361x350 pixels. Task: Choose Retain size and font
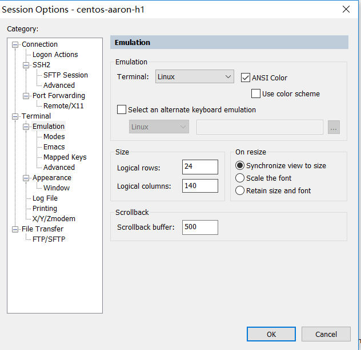240,190
